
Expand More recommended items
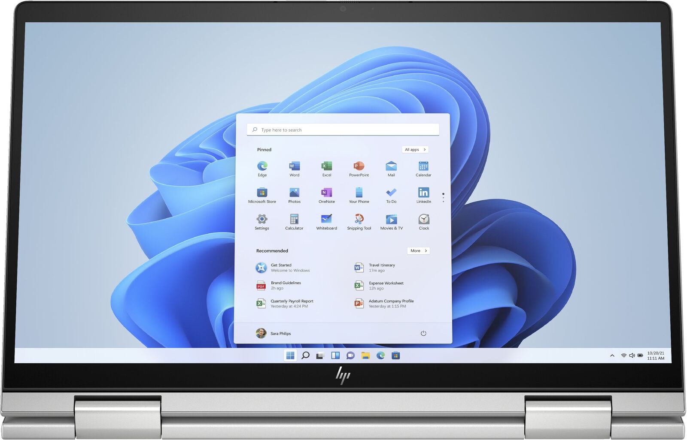[x=419, y=250]
